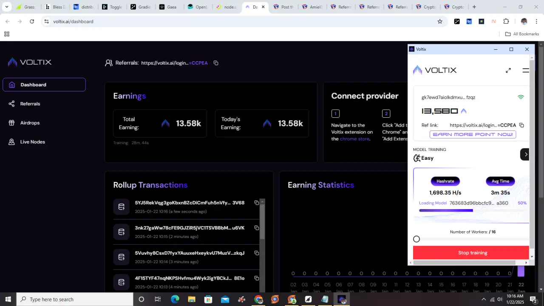Click the Voltix logo in sidebar
544x306 pixels.
(x=30, y=62)
